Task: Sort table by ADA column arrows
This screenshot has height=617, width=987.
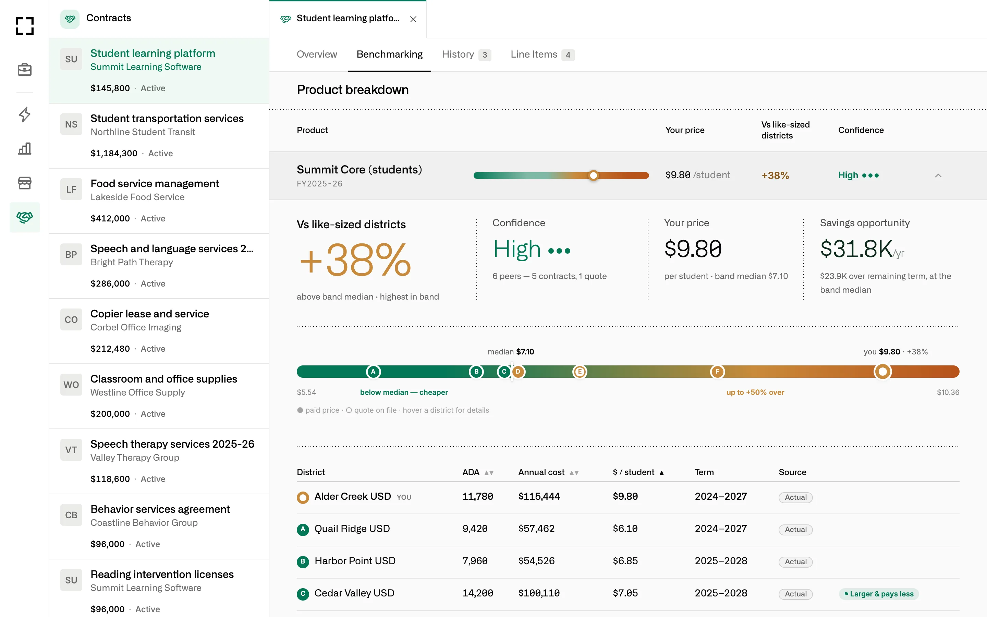Action: [x=489, y=473]
